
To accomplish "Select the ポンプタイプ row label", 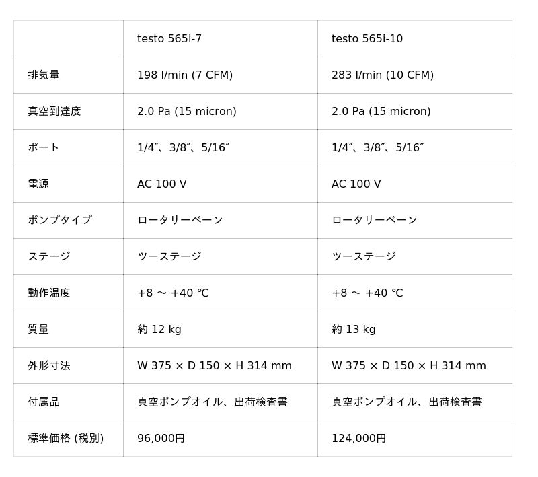I will coord(60,221).
